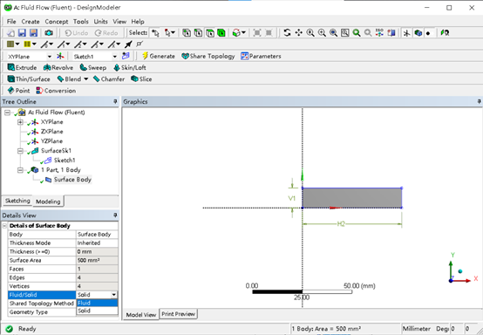Select the Surface Body tree item
Viewport: 483px width, 335px height.
pyautogui.click(x=72, y=180)
